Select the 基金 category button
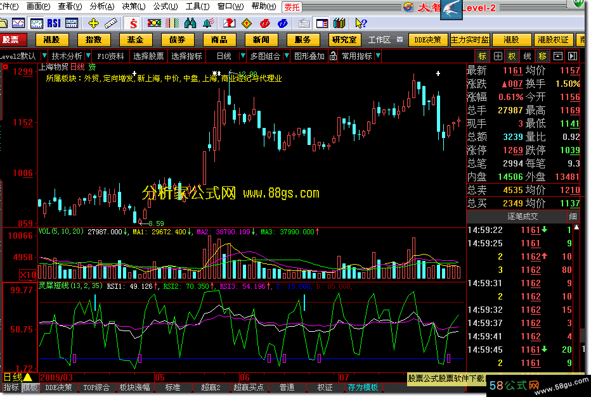 (x=135, y=39)
